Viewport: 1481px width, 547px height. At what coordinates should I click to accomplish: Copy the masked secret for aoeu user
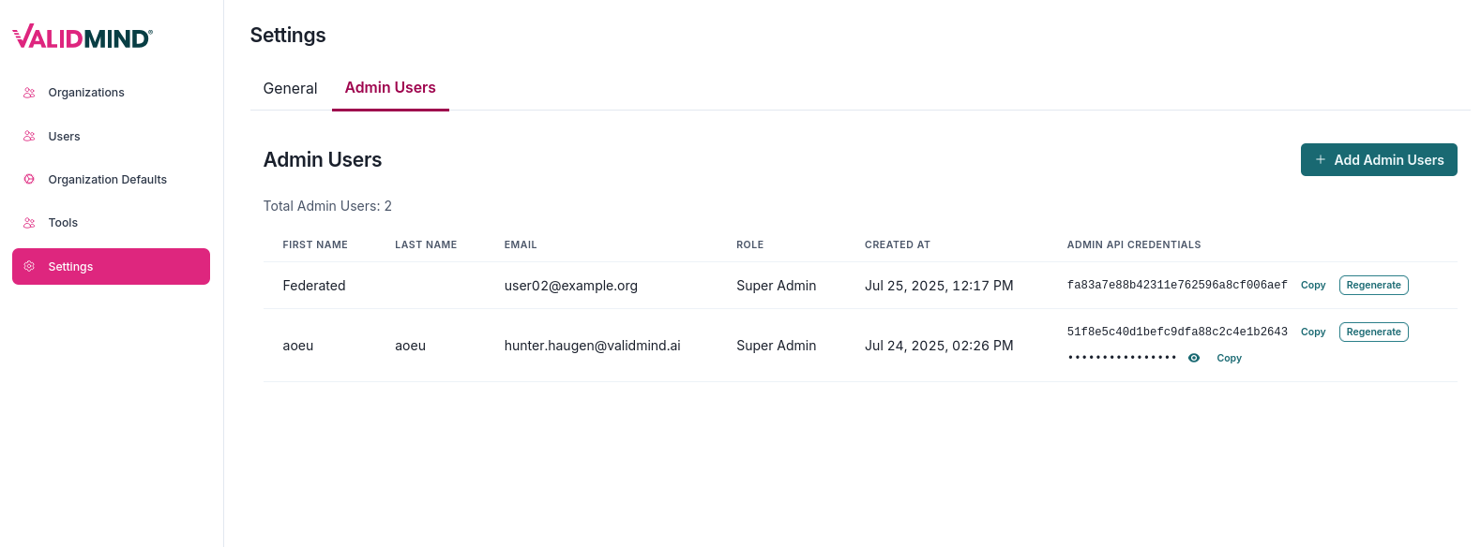point(1229,359)
